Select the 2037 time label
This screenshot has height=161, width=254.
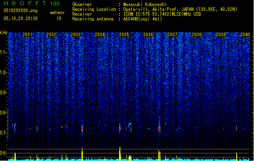[x=172, y=35]
